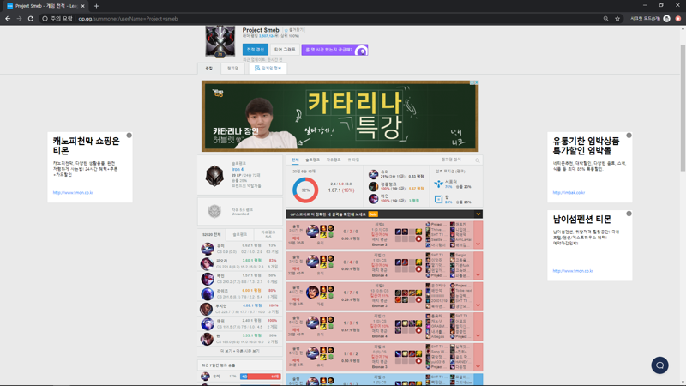Expand the Yuumi loss match 1/3/1 details
This screenshot has width=686, height=386.
pyautogui.click(x=478, y=327)
